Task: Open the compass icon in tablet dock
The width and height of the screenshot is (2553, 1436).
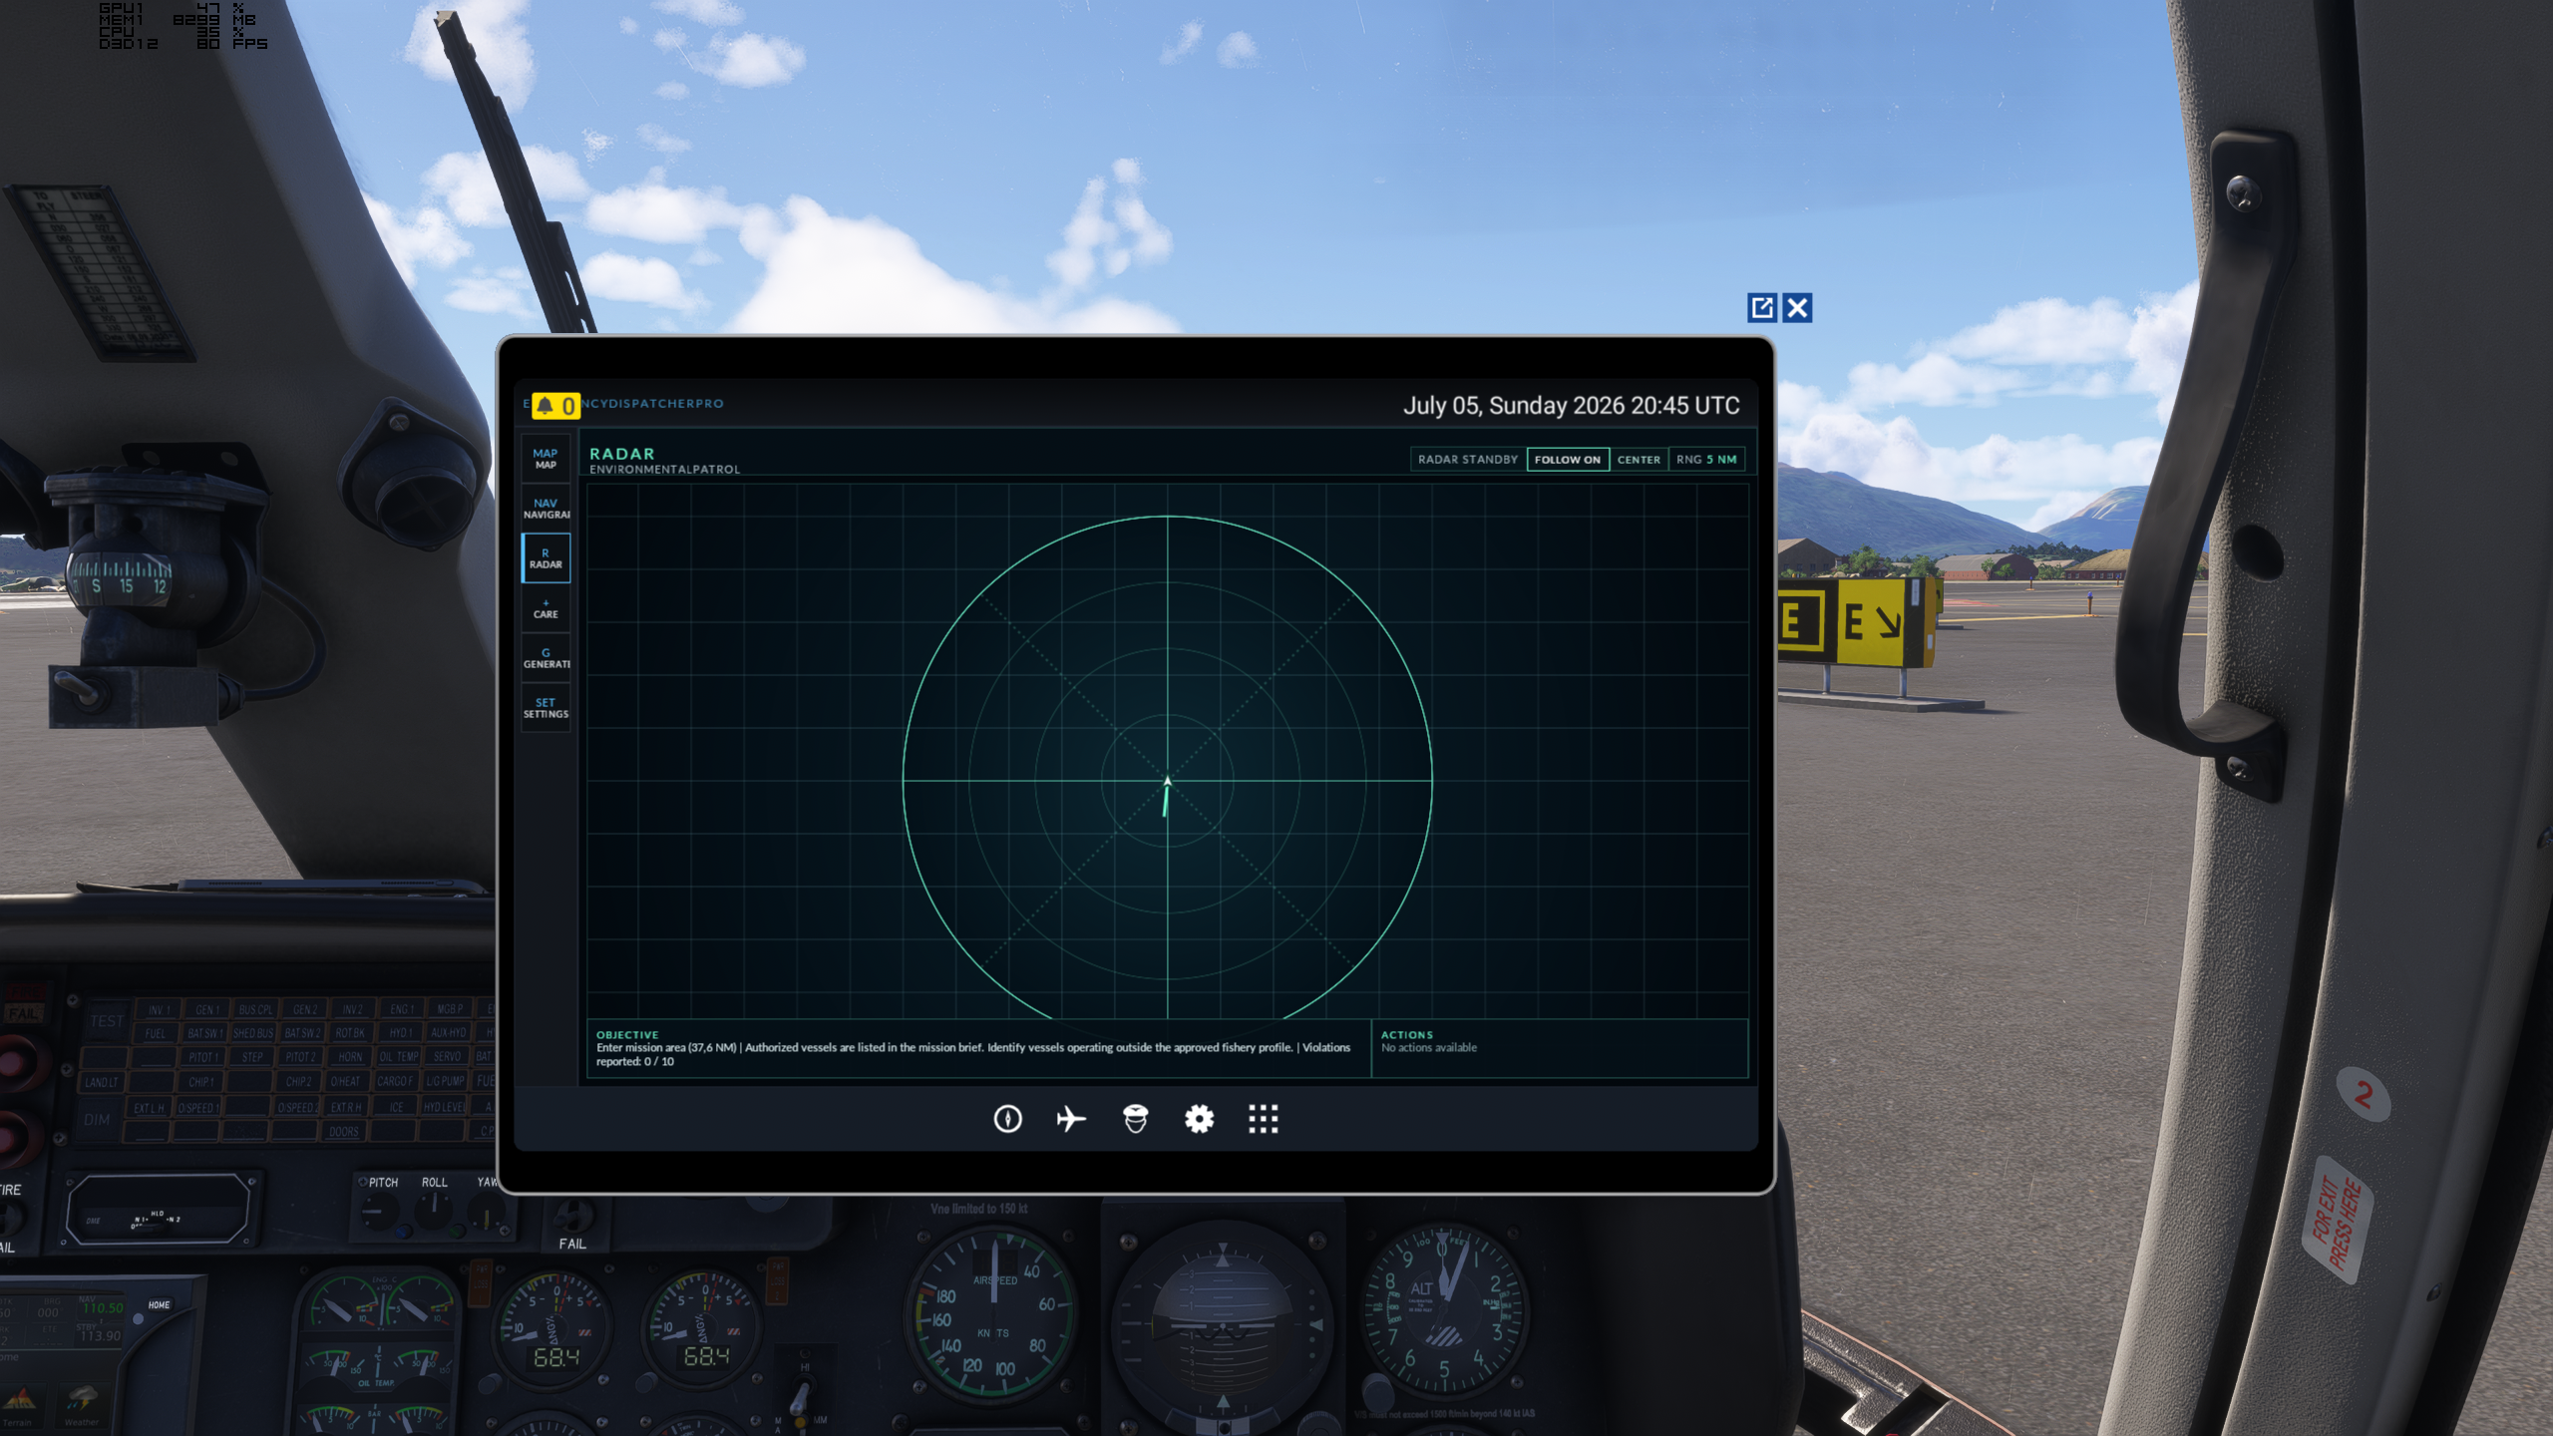Action: [1007, 1119]
